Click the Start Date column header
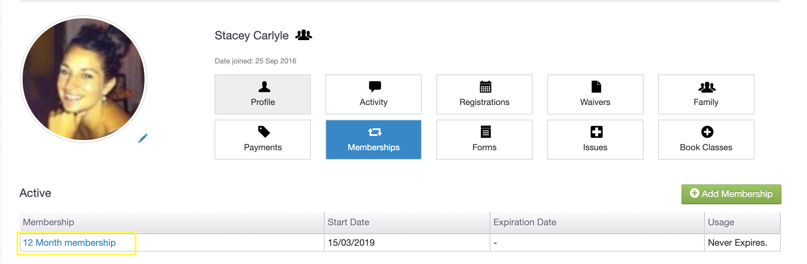 pyautogui.click(x=348, y=222)
